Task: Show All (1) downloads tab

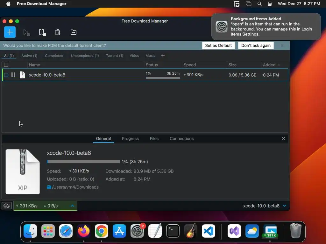Action: coord(9,56)
